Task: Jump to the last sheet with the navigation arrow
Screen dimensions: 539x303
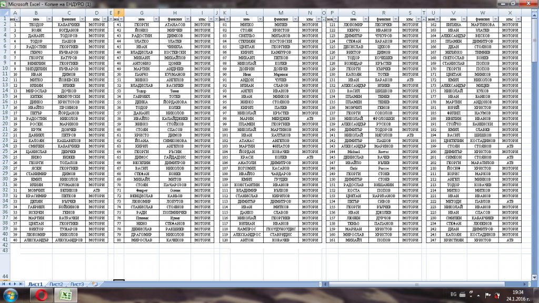Action: [21, 284]
